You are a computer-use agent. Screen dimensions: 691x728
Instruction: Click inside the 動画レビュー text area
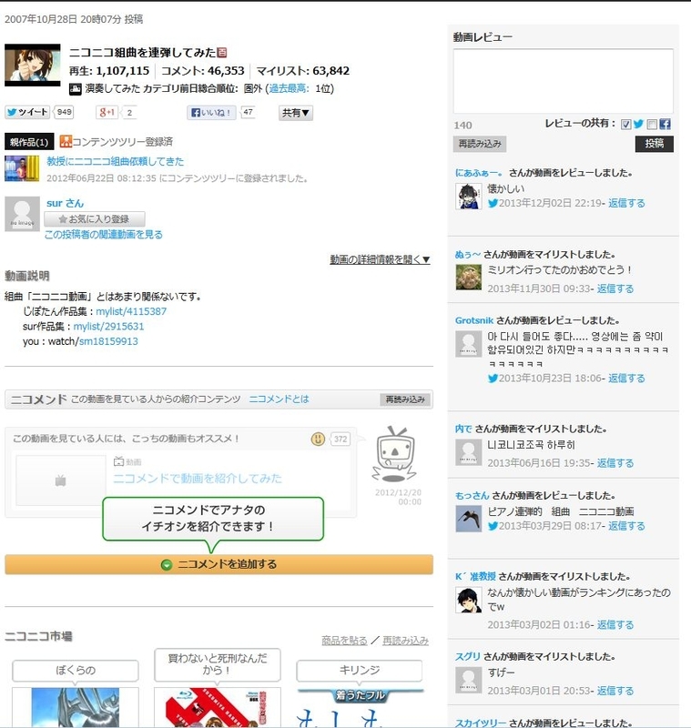pyautogui.click(x=563, y=81)
